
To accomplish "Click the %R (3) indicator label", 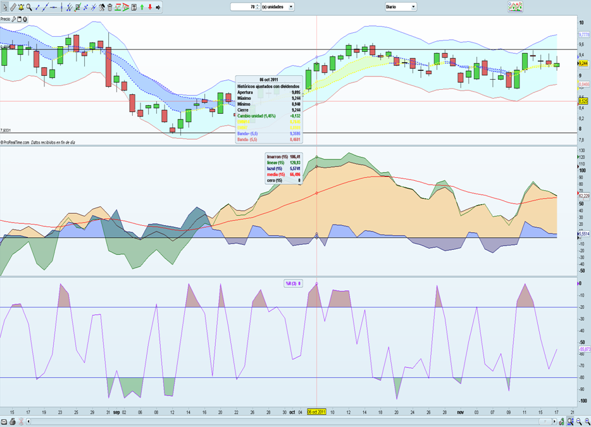I will (292, 283).
